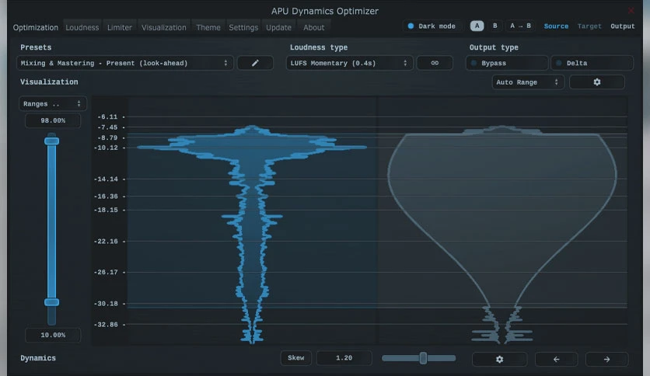Enable Bypass output type
Screen dimensions: 650x376
click(507, 63)
